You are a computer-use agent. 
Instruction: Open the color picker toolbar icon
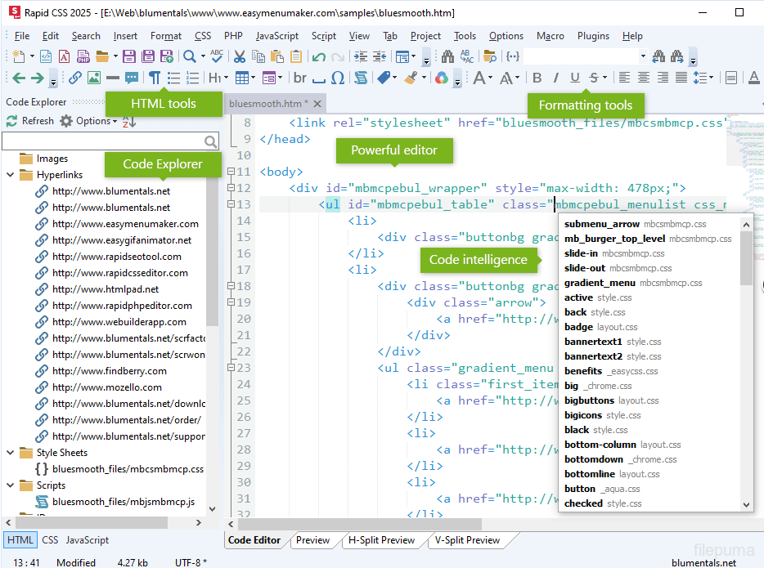(441, 78)
